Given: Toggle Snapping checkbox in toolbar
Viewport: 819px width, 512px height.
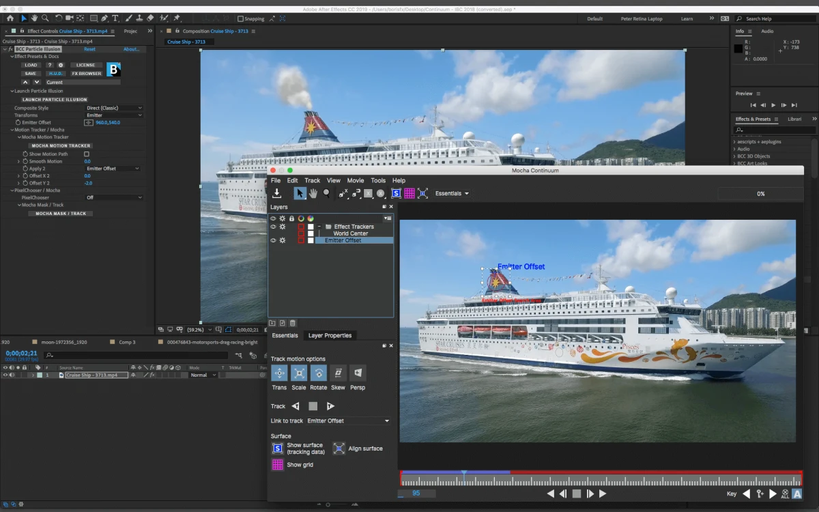Looking at the screenshot, I should tap(241, 18).
